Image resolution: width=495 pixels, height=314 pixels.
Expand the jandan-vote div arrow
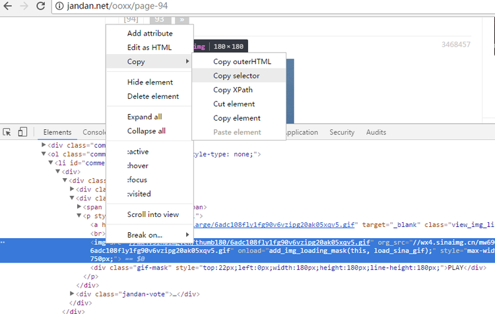pyautogui.click(x=72, y=294)
